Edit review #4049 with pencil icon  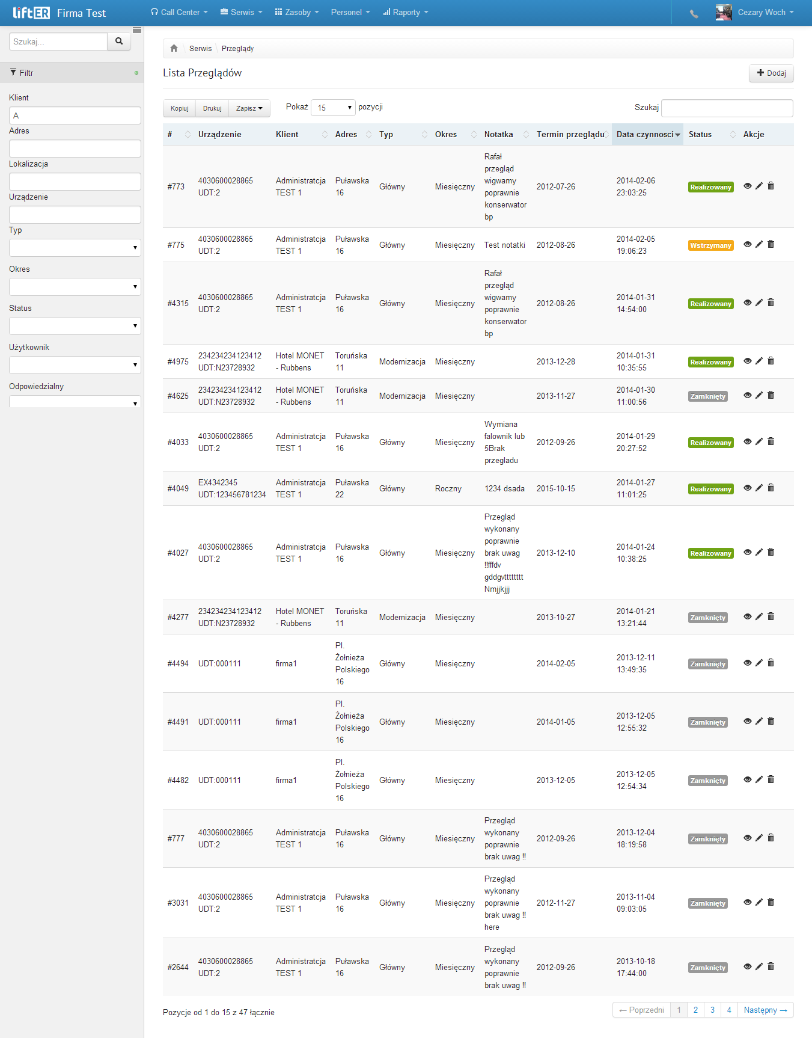(759, 488)
